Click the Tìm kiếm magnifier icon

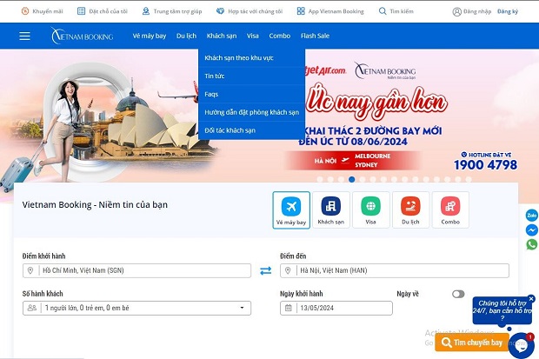click(383, 11)
